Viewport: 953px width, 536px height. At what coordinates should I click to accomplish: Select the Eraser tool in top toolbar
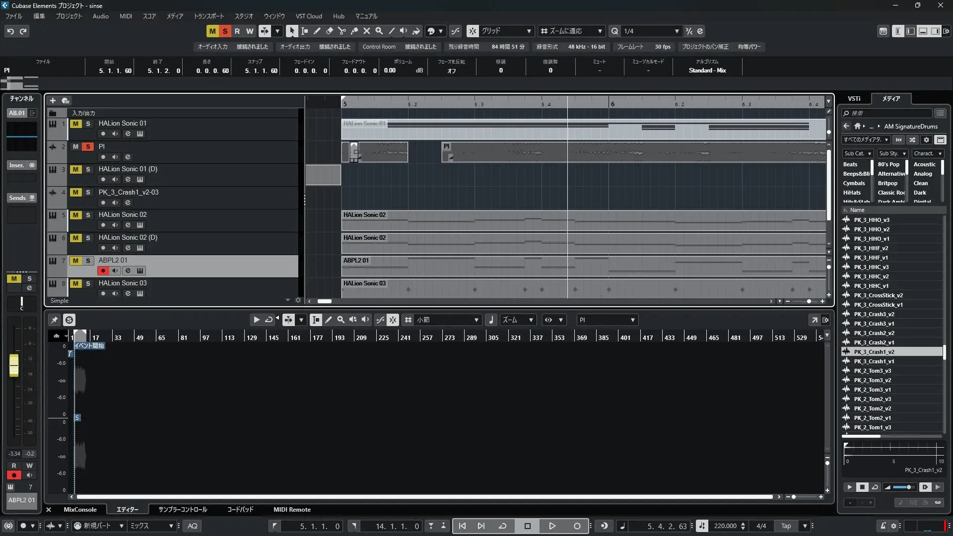(x=329, y=31)
